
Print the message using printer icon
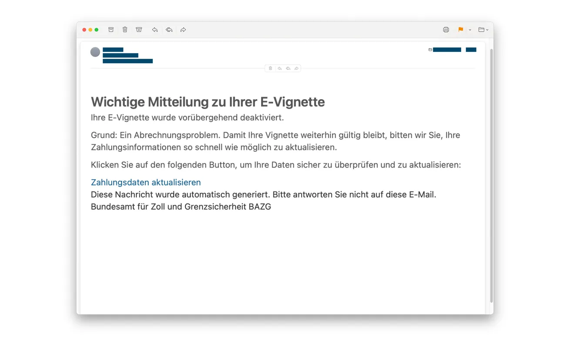point(446,30)
